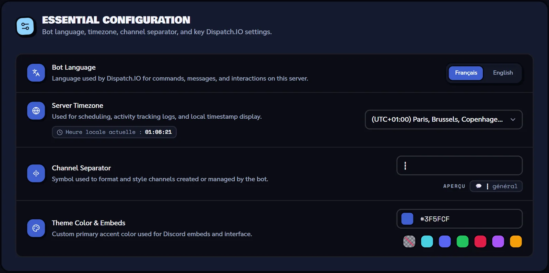Switch bot language to Français
This screenshot has width=549, height=273.
[x=466, y=73]
